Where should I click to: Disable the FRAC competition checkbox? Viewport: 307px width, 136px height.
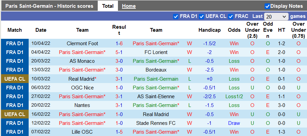click(231, 17)
